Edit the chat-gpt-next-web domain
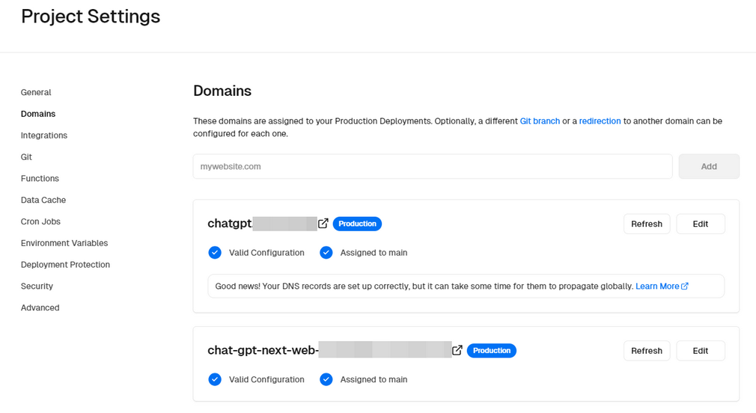Image resolution: width=756 pixels, height=413 pixels. (700, 350)
